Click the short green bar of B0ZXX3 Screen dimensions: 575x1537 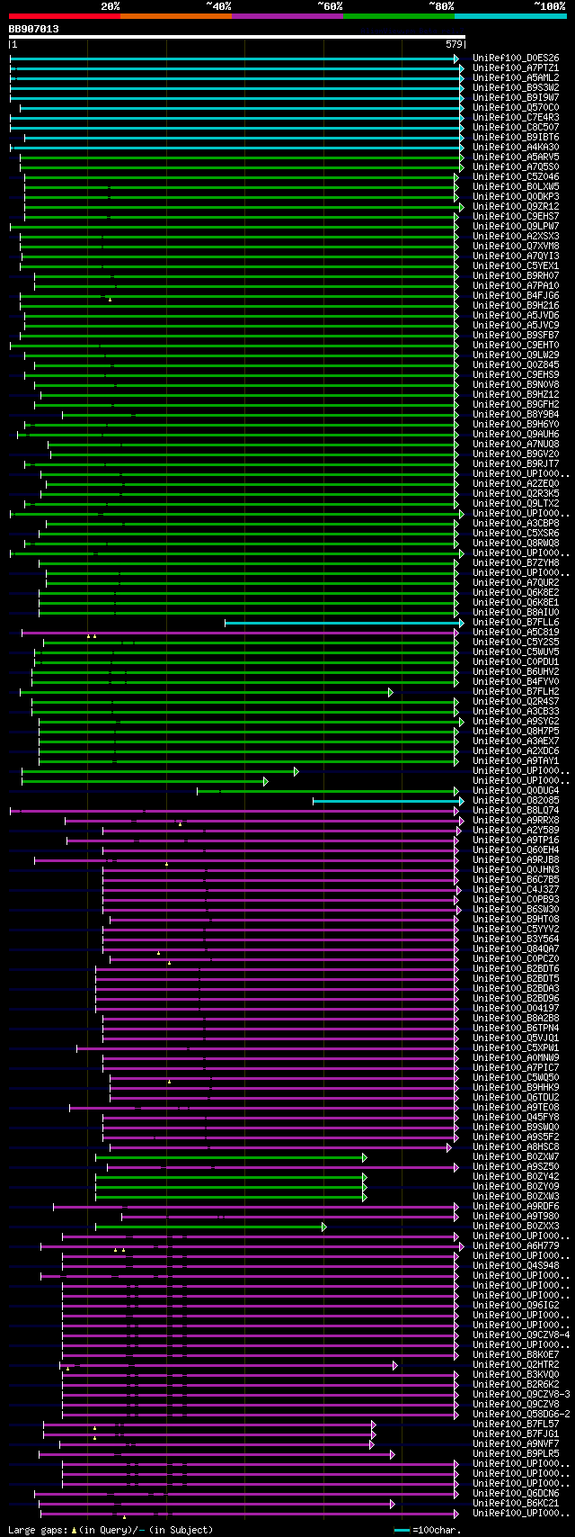pos(210,1227)
